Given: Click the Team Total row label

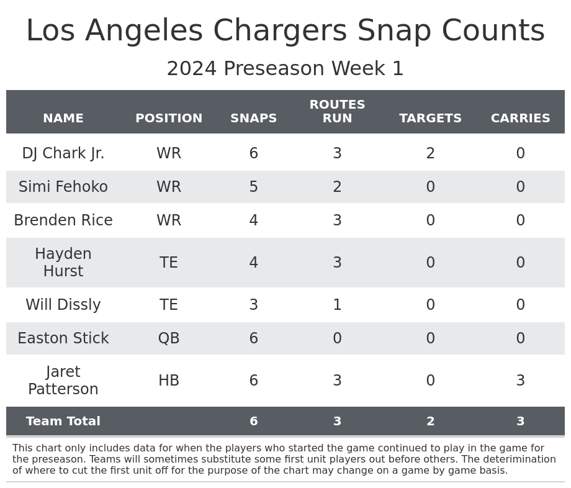Looking at the screenshot, I should click(63, 422).
